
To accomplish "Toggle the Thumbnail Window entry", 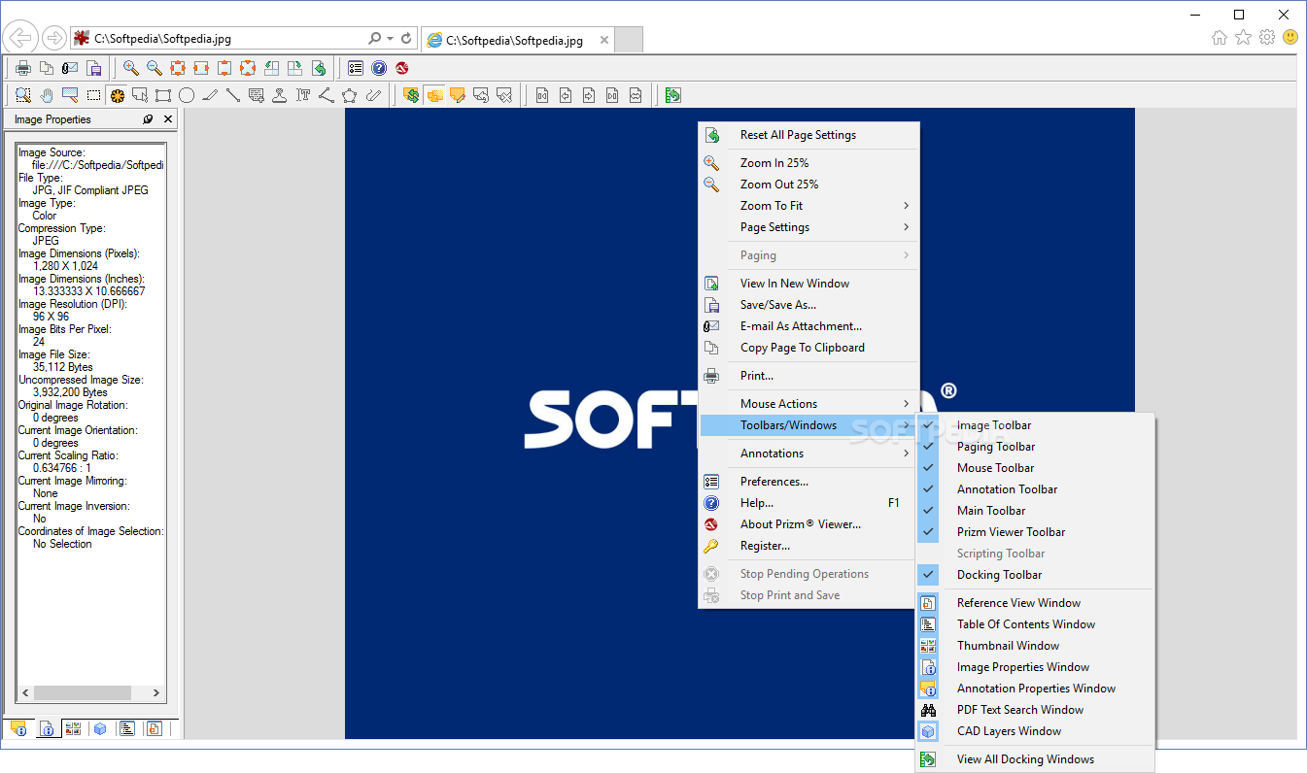I will pyautogui.click(x=1035, y=646).
